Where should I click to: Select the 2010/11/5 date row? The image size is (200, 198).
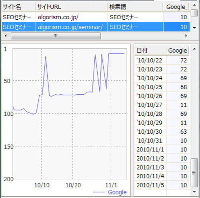(162, 185)
